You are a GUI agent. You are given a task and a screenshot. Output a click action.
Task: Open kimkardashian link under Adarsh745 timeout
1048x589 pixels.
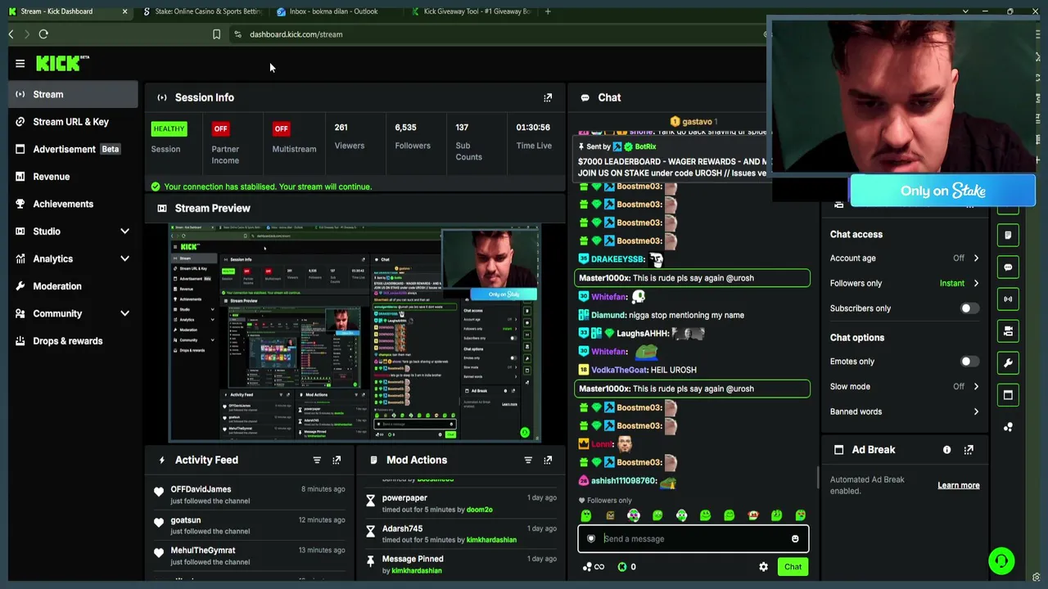[491, 540]
